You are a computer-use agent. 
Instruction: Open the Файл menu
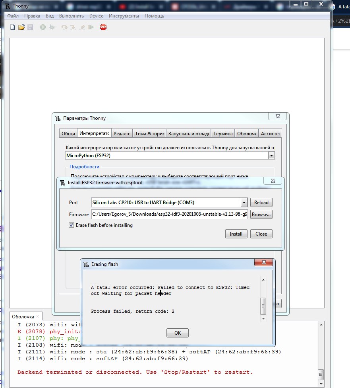coord(13,16)
